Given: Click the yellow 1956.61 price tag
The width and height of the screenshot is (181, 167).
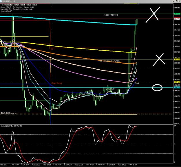Looking at the screenshot, I should tap(177, 60).
